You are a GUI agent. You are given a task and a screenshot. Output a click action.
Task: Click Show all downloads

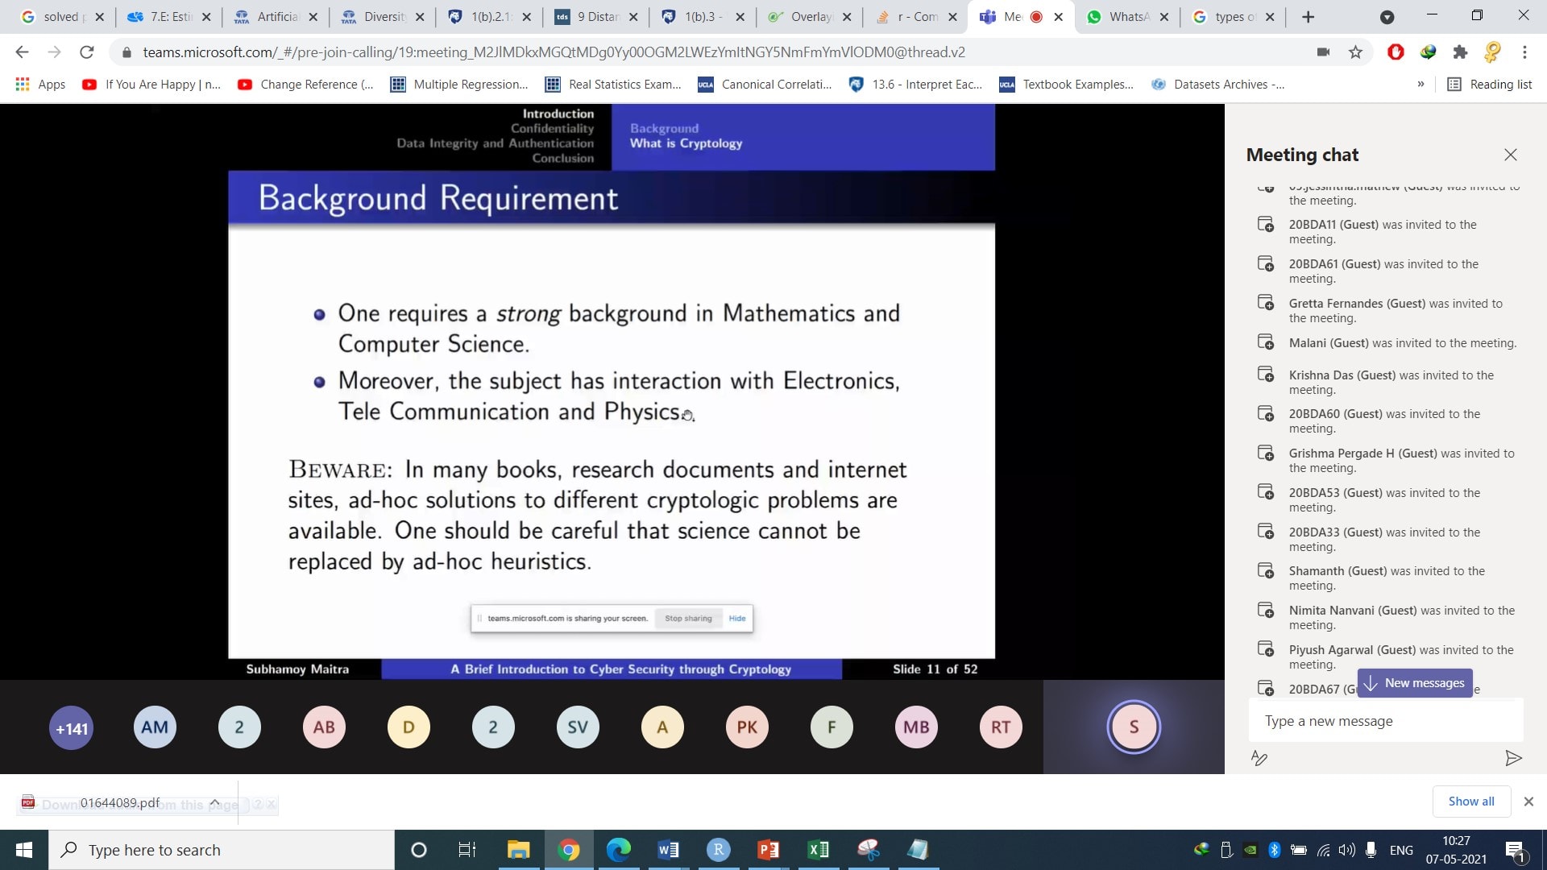(x=1470, y=802)
